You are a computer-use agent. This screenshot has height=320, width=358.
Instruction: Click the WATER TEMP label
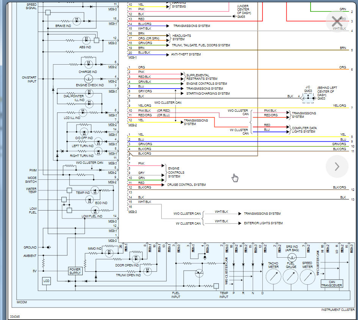[x=31, y=190]
